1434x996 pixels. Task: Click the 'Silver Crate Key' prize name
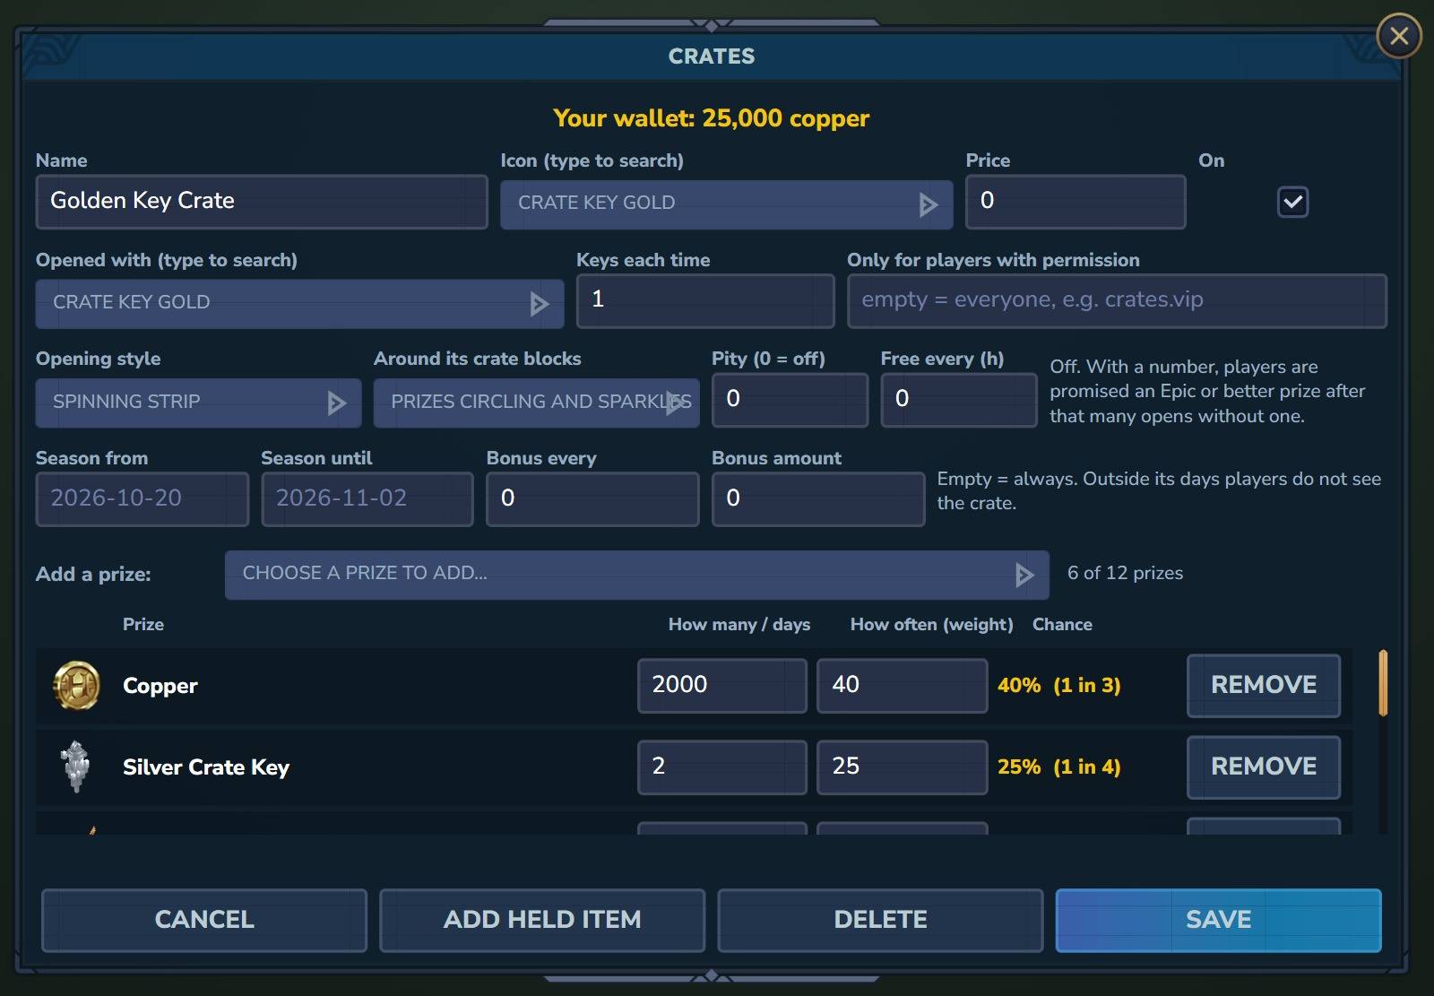[x=206, y=767]
